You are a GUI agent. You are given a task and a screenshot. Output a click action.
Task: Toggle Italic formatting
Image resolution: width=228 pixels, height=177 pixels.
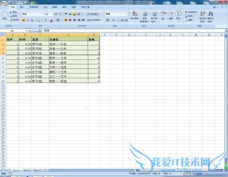28,20
